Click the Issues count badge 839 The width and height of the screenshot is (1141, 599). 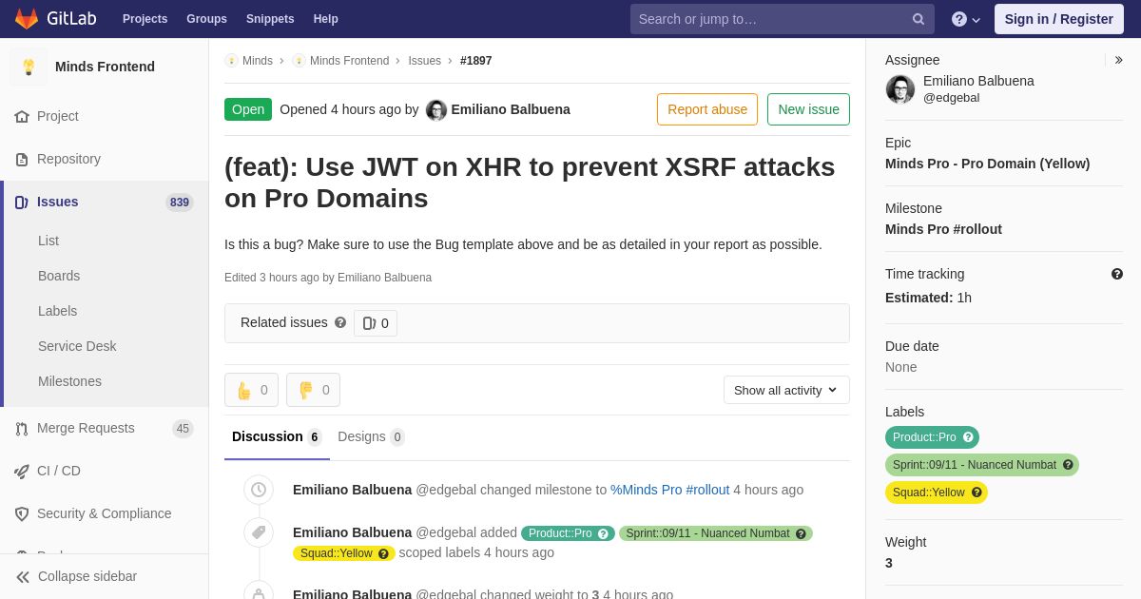pos(180,203)
